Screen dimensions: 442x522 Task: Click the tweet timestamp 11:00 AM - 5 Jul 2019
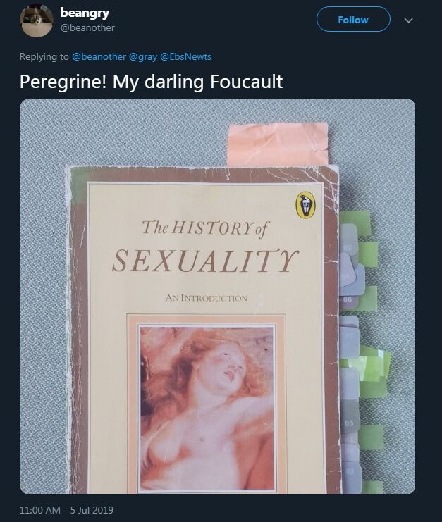(x=66, y=510)
